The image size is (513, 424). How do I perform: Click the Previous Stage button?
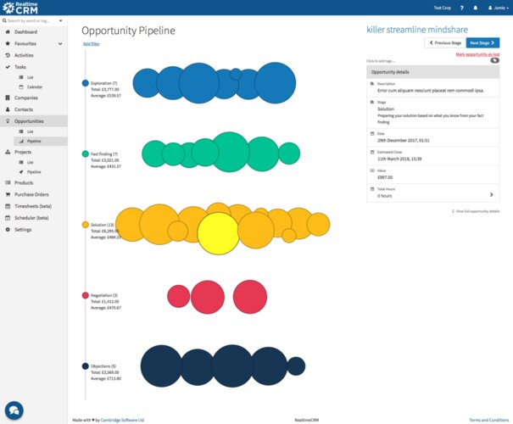point(444,42)
